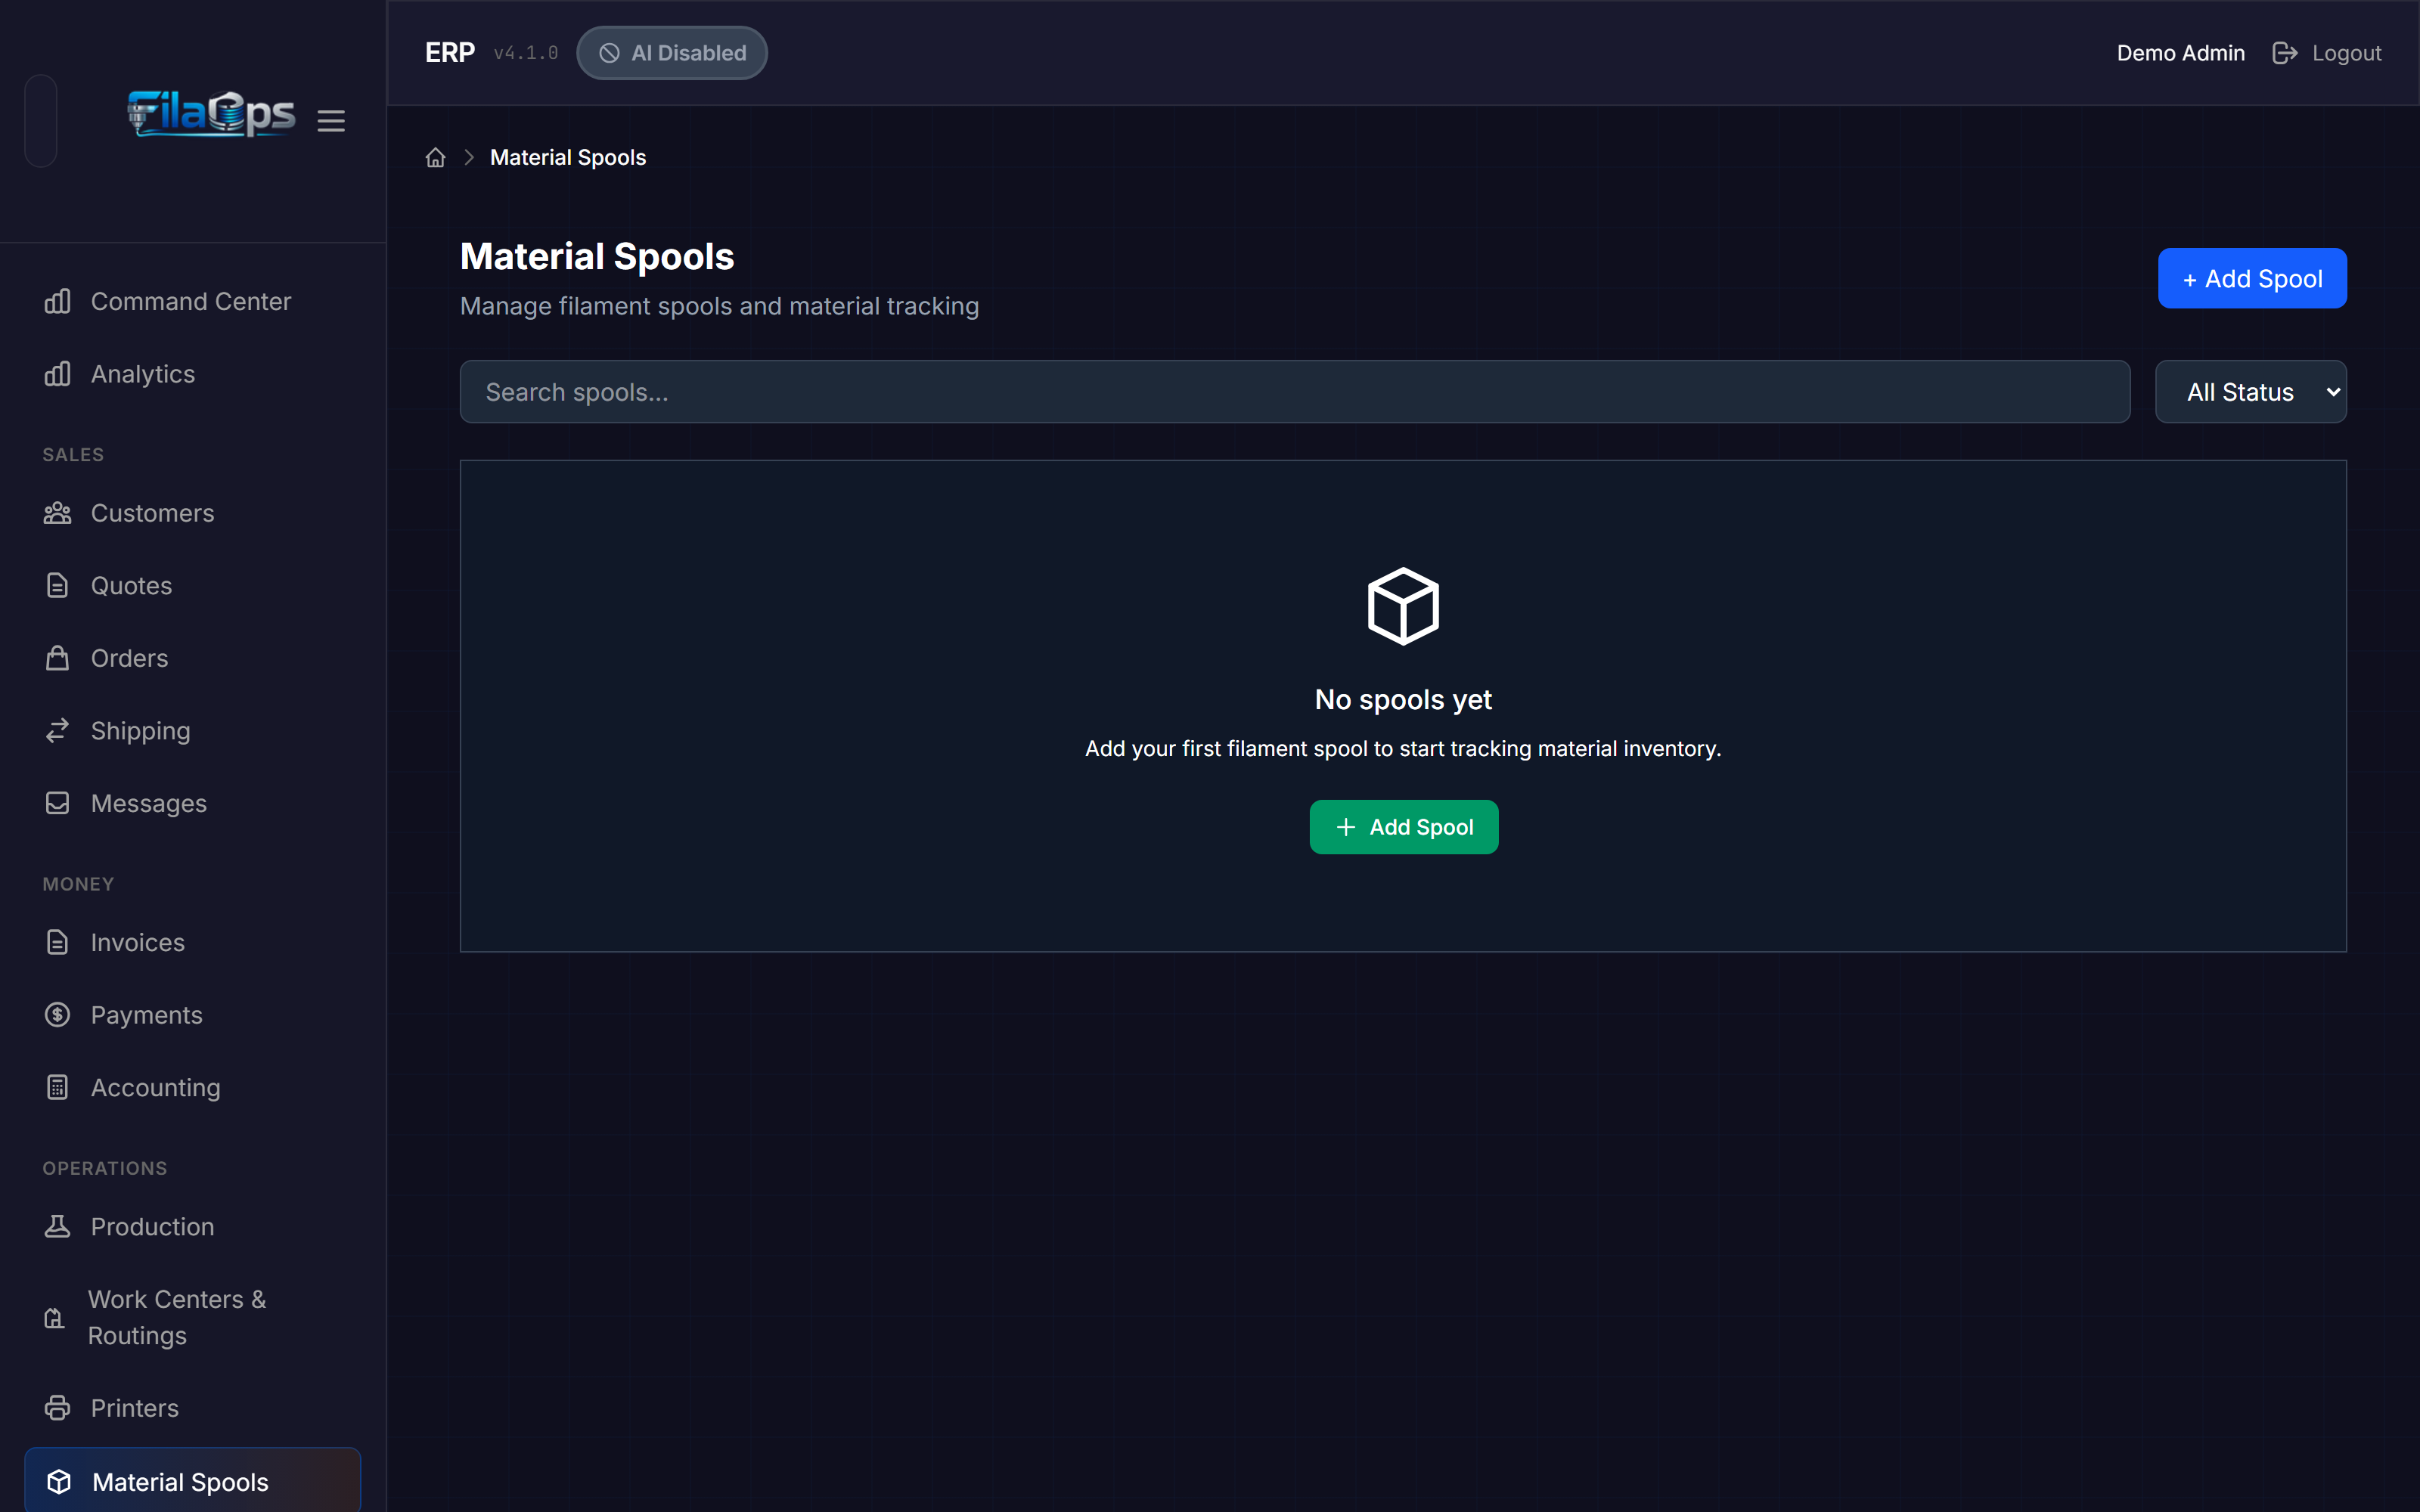Click Material Spools breadcrumb text
The image size is (2420, 1512).
(x=568, y=158)
